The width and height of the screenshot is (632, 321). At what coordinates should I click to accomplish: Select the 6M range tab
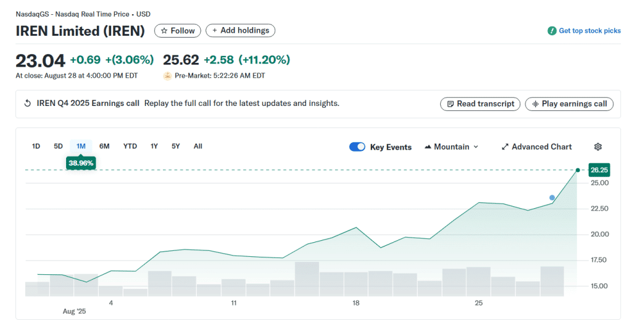[x=104, y=146]
